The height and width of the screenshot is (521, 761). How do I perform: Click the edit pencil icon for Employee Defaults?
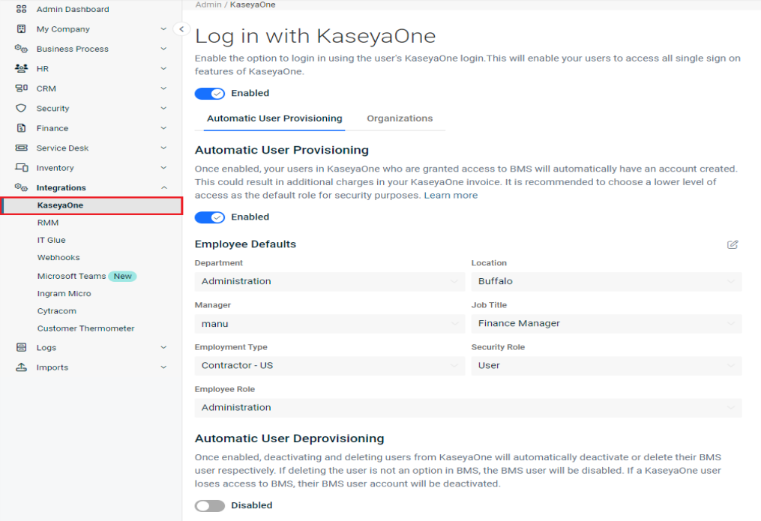(733, 244)
